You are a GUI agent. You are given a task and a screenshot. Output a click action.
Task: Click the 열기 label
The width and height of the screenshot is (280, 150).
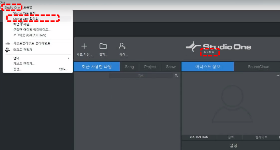point(103,55)
